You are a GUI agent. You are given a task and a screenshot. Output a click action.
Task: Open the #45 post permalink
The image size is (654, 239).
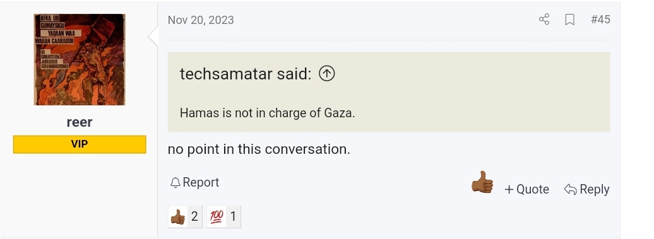pyautogui.click(x=600, y=20)
